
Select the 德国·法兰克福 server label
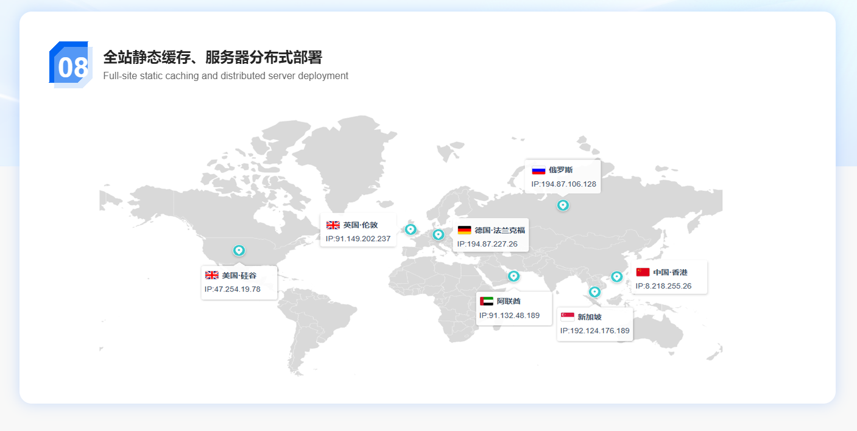coord(499,230)
